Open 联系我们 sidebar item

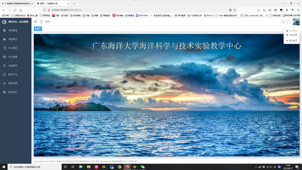click(15, 92)
